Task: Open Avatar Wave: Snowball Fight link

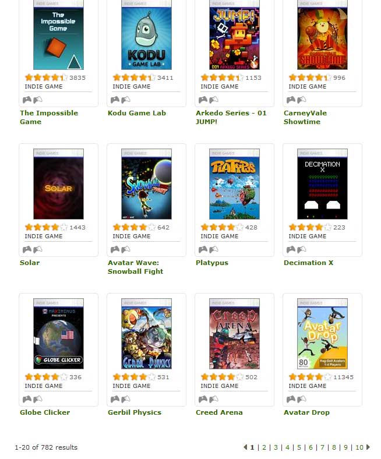Action: point(135,267)
